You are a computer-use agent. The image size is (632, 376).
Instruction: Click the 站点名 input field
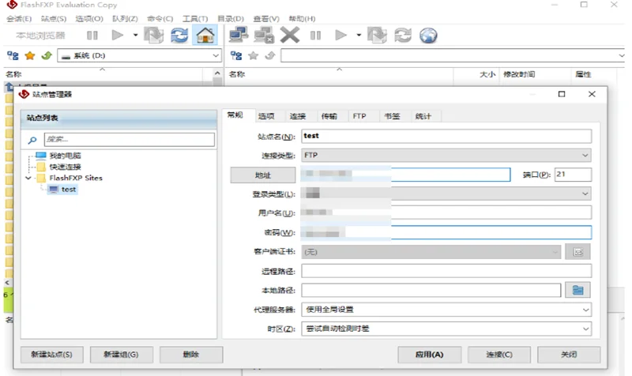click(x=446, y=136)
